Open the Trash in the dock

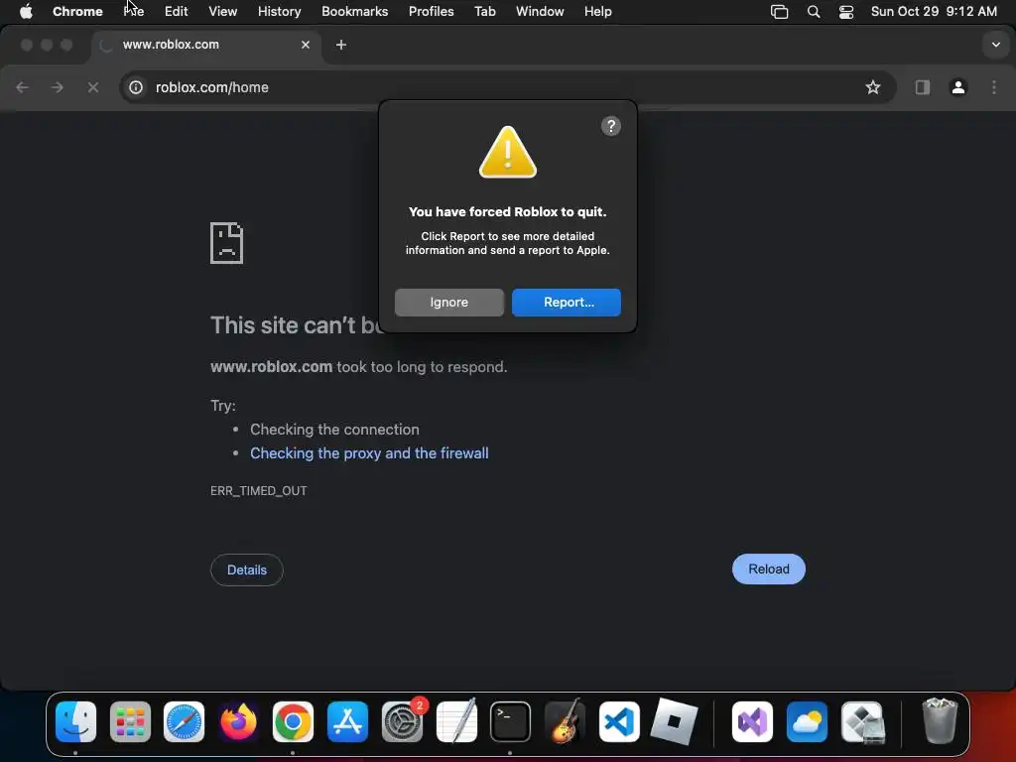(x=940, y=721)
